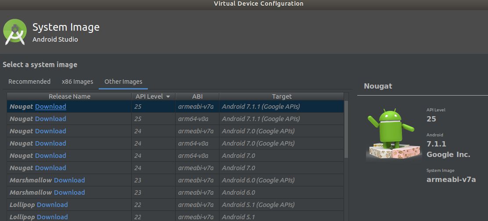488x221 pixels.
Task: Click the system image table scrollbar
Action: (346, 129)
